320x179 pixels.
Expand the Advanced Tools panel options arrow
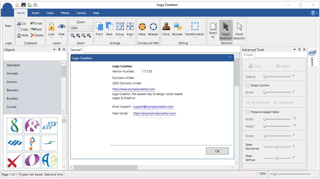tap(295, 50)
